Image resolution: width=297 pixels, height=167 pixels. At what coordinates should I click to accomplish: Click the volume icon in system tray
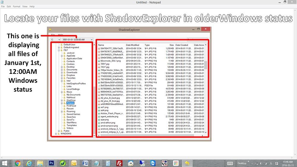261,163
